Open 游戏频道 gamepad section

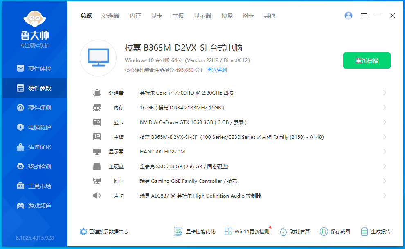click(34, 206)
